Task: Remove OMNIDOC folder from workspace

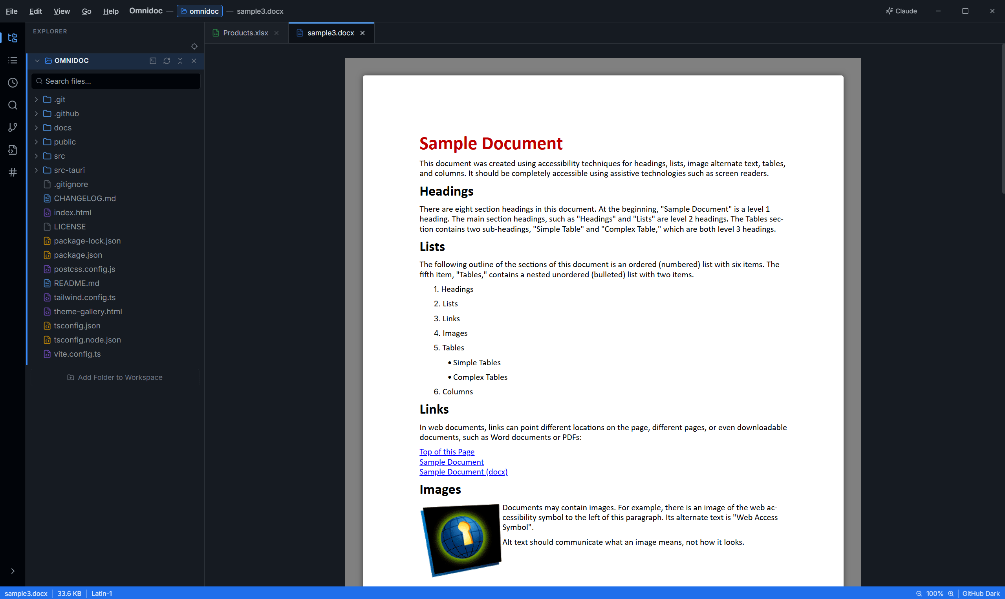Action: [x=194, y=60]
